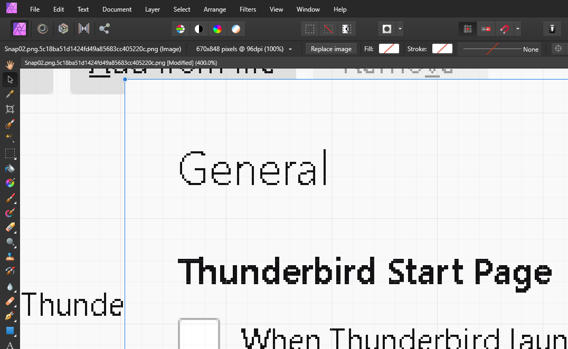
Task: Select the Flood Select magic wand tool
Action: pyautogui.click(x=10, y=139)
